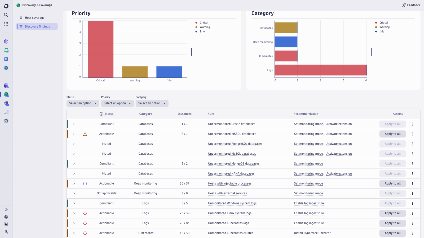Click the warning icon on the MSSQL databases row
This screenshot has height=238, width=424.
coord(85,134)
